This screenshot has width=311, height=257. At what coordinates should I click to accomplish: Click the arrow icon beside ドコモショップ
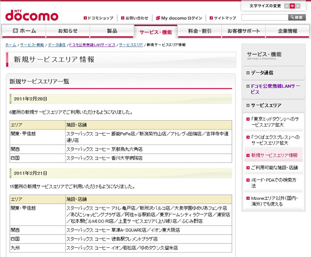(86, 18)
